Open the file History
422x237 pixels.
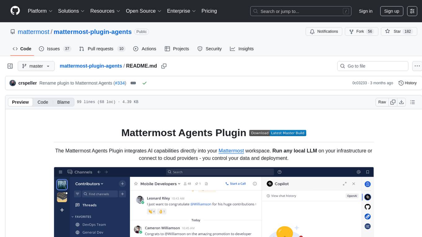[x=407, y=83]
